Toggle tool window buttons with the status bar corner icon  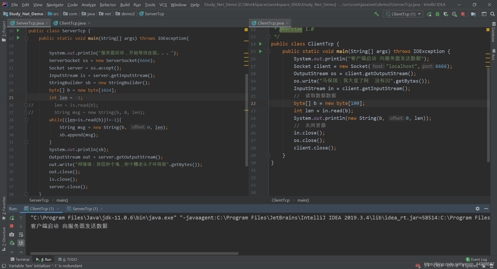4,266
